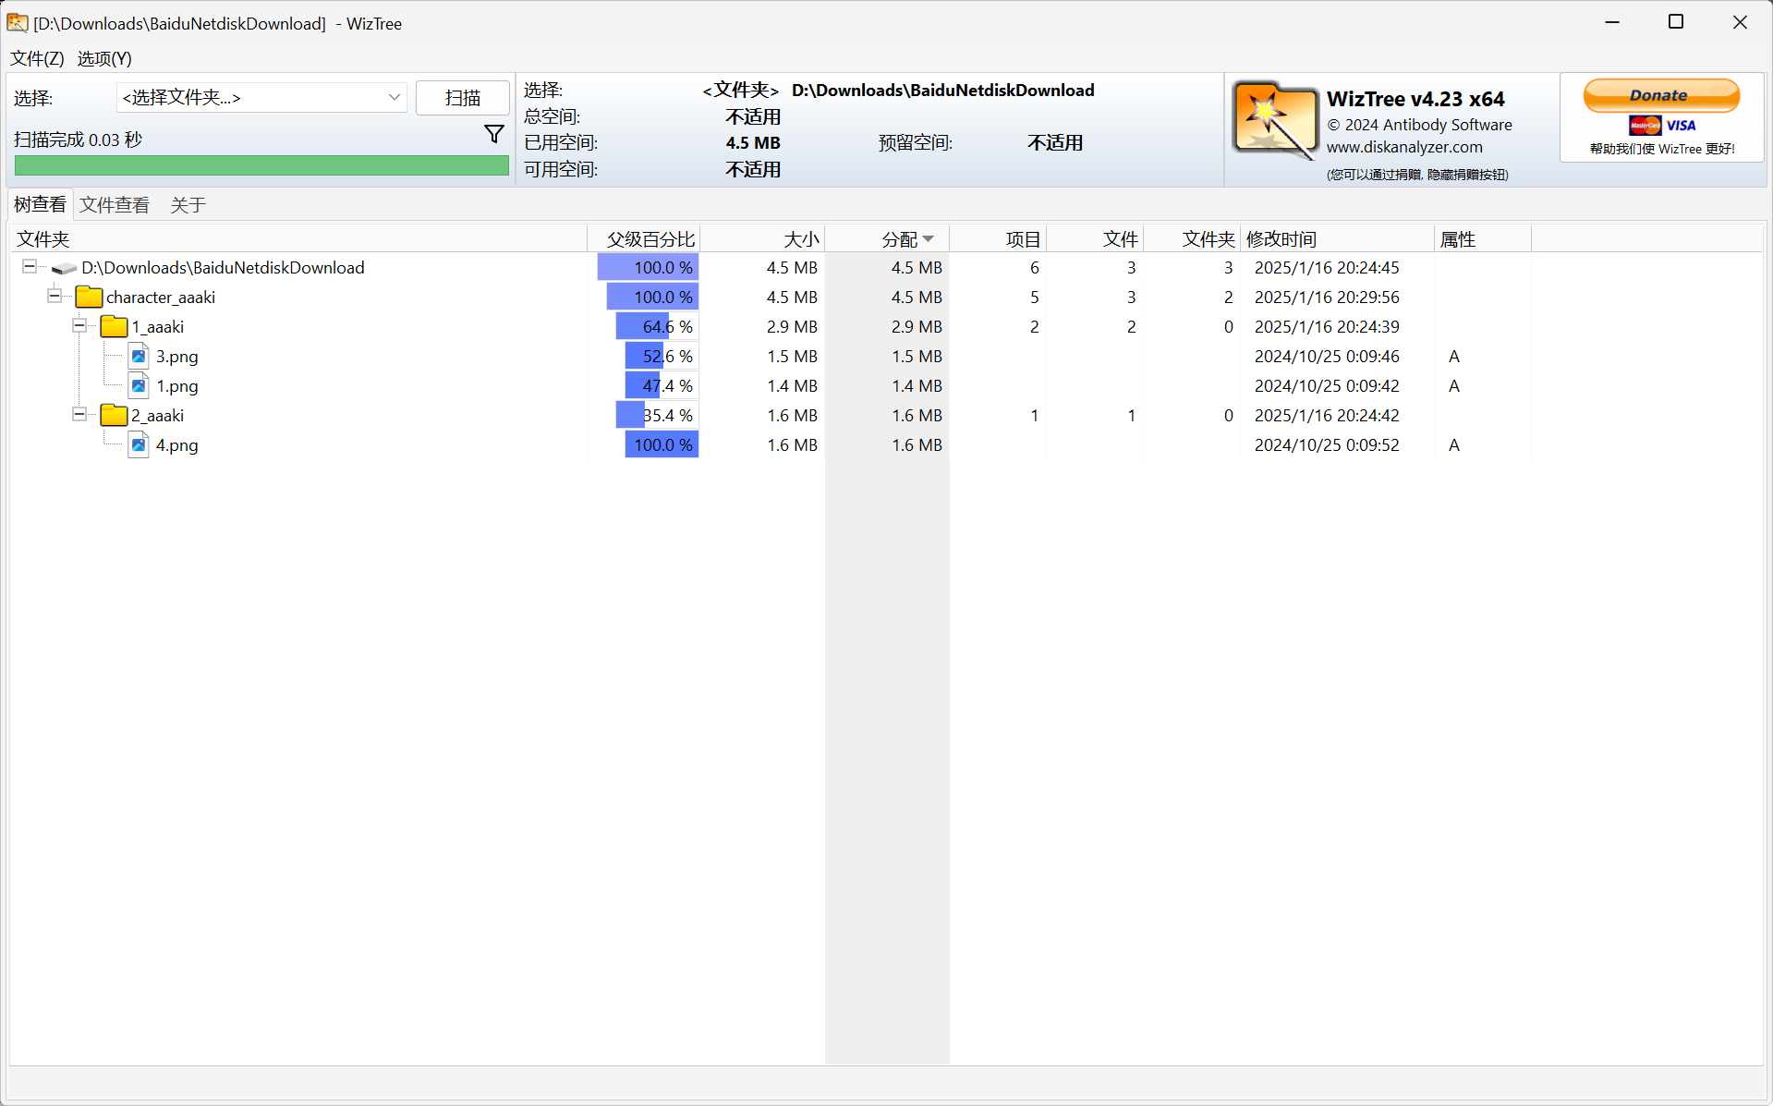Collapse the 1_aaaki folder node
Viewport: 1773px width, 1106px height.
(79, 326)
